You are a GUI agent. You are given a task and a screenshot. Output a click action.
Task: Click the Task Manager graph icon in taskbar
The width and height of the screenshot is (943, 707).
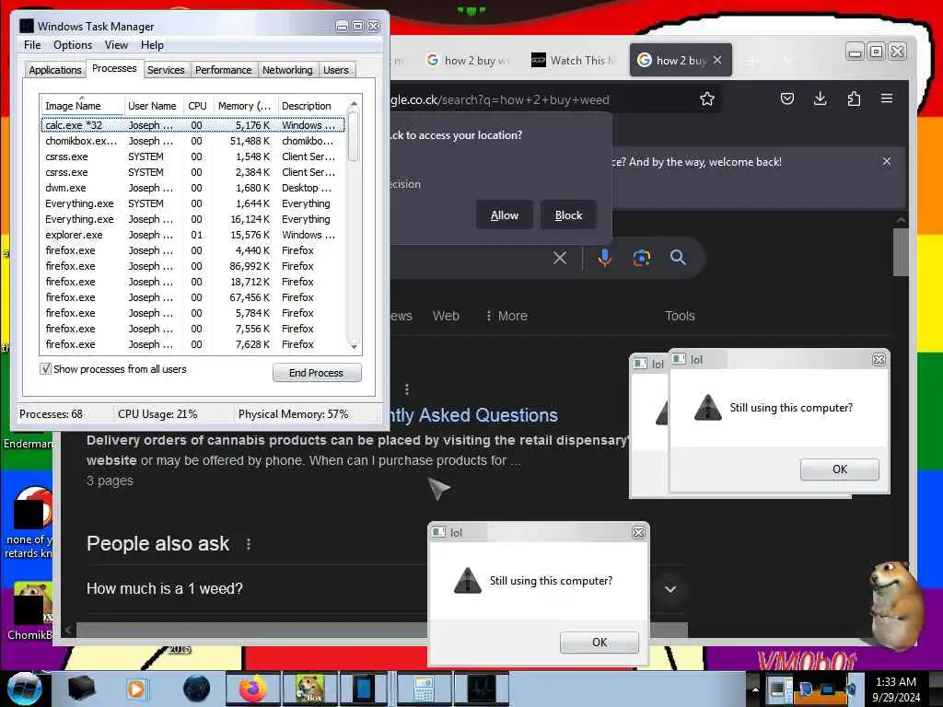(x=481, y=689)
